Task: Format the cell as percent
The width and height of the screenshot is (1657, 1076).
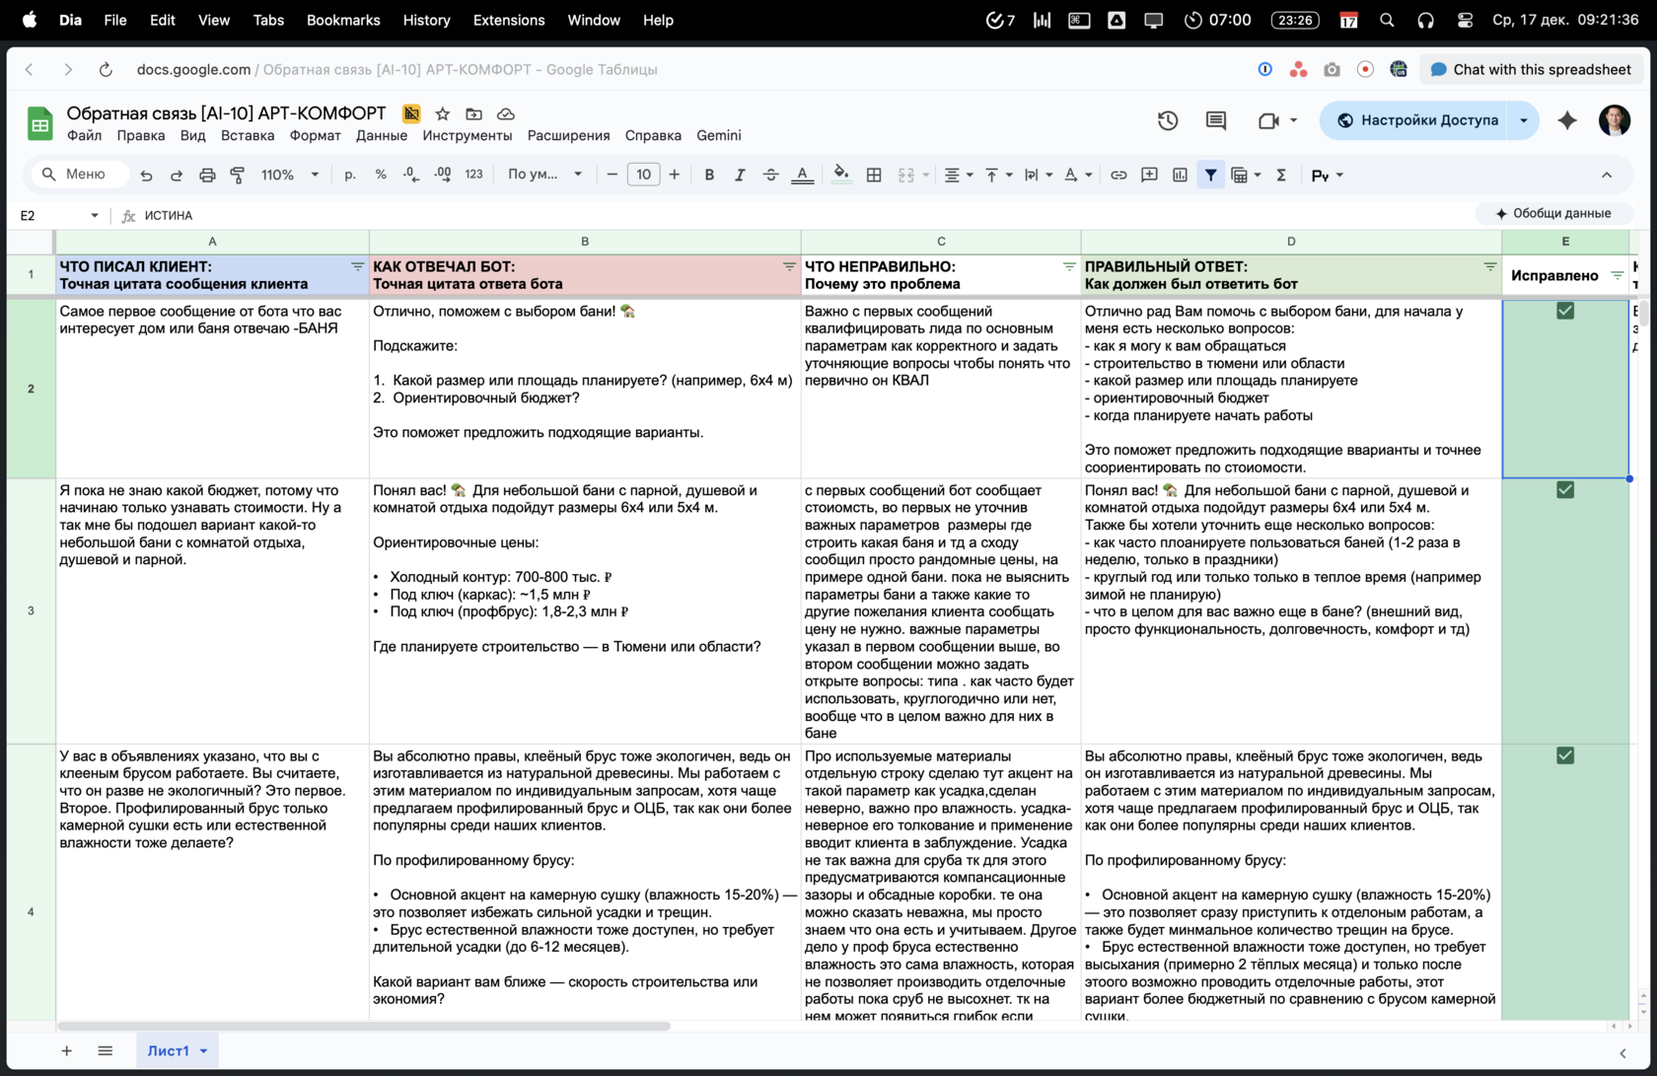Action: tap(381, 175)
